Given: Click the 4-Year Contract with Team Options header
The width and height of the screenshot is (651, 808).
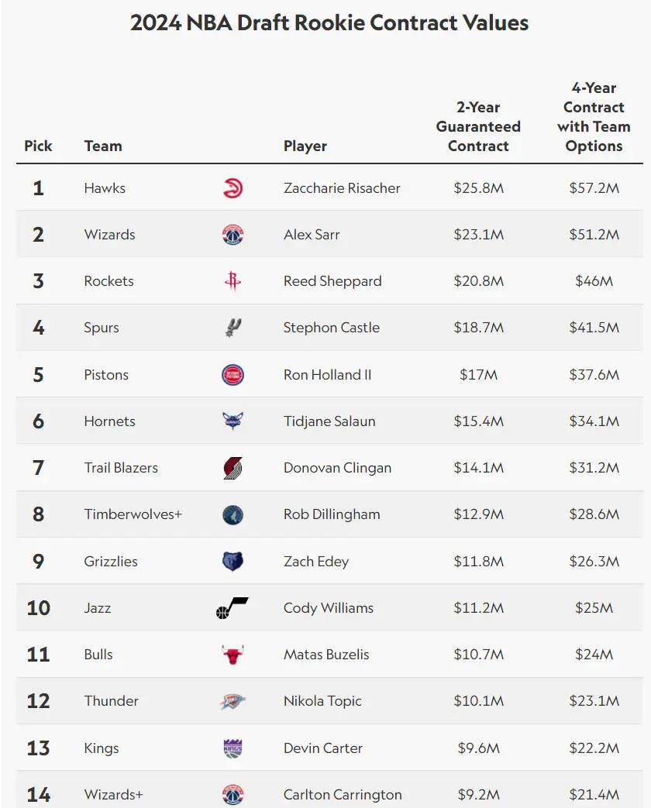Looking at the screenshot, I should (x=594, y=117).
